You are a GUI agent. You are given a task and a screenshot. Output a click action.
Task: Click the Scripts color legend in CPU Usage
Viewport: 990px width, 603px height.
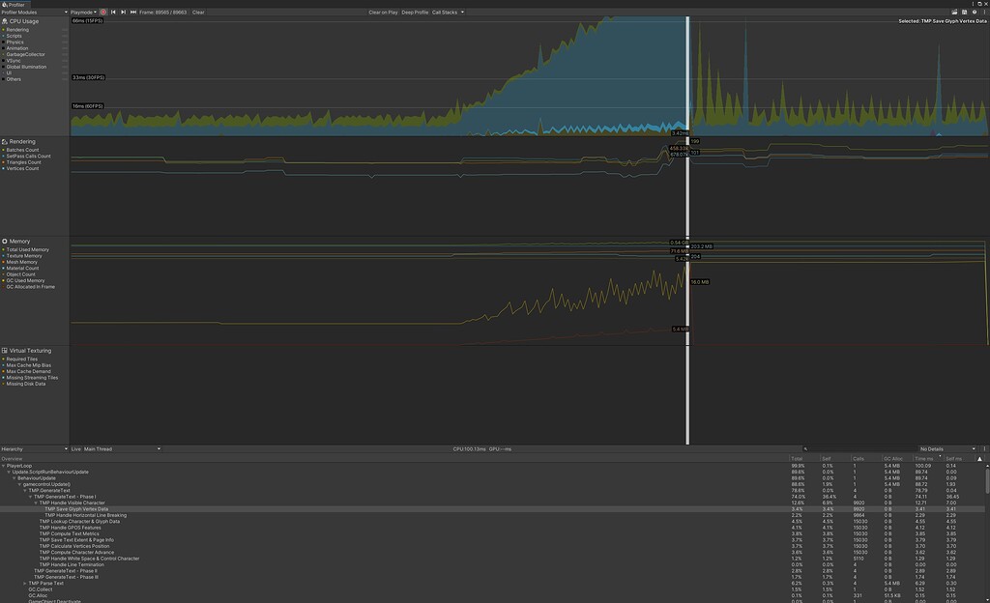pos(4,36)
